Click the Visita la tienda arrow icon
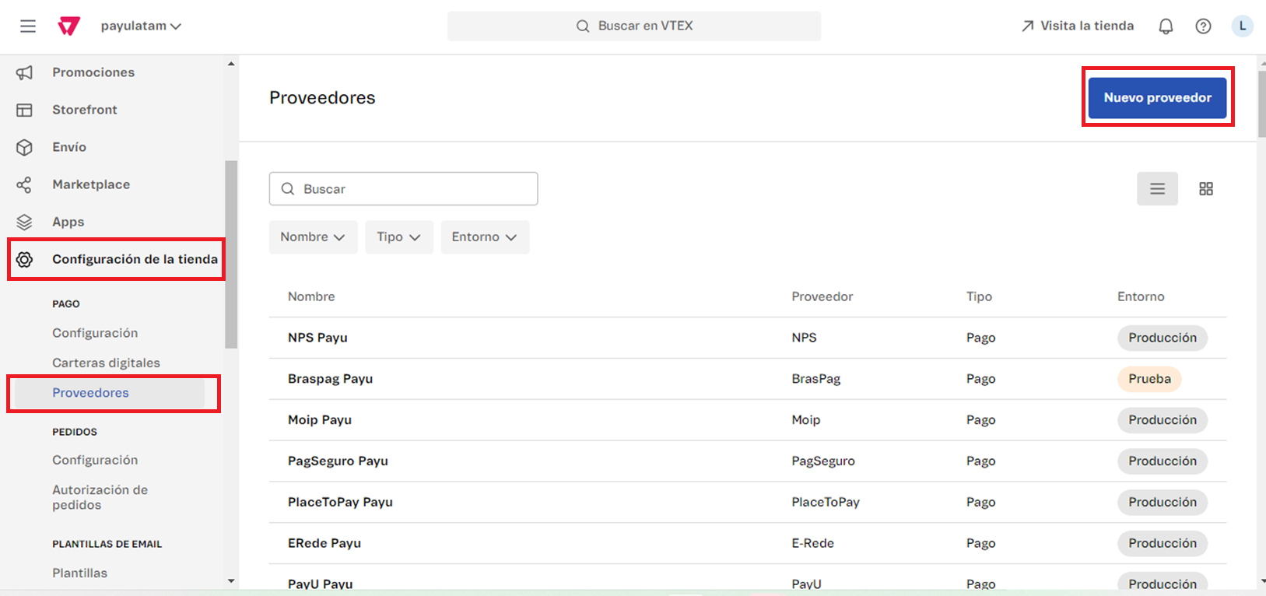1266x596 pixels. [1028, 26]
